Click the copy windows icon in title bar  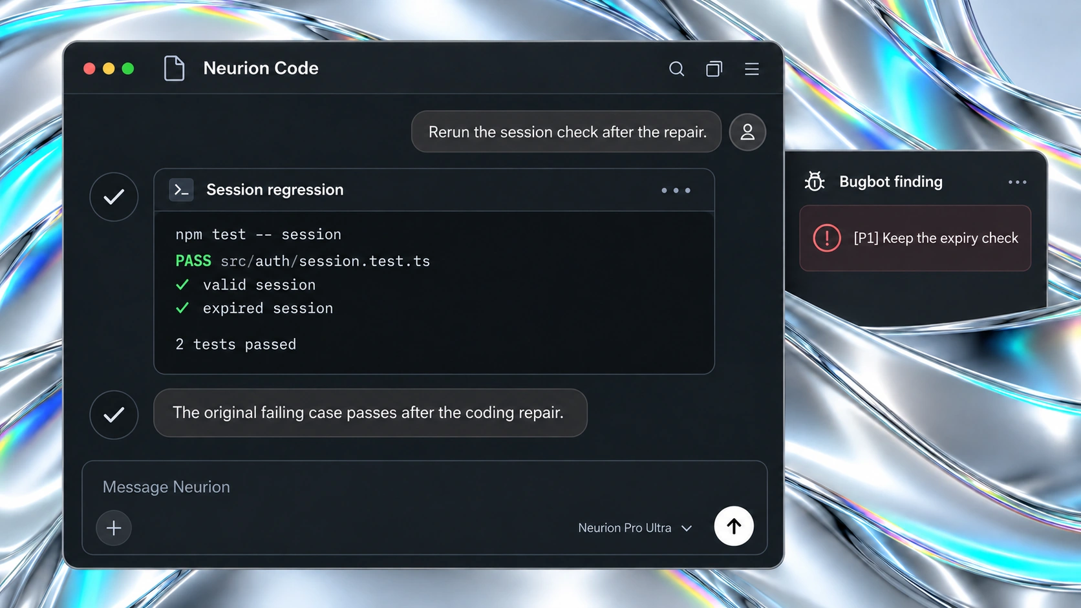point(714,69)
